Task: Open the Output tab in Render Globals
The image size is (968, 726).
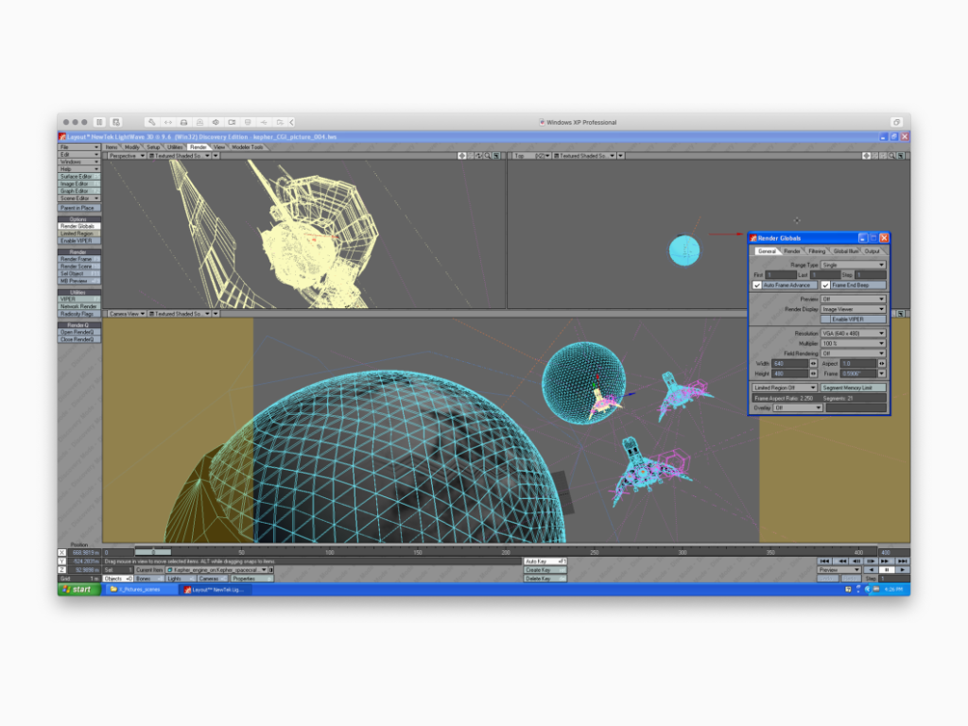Action: coord(873,251)
